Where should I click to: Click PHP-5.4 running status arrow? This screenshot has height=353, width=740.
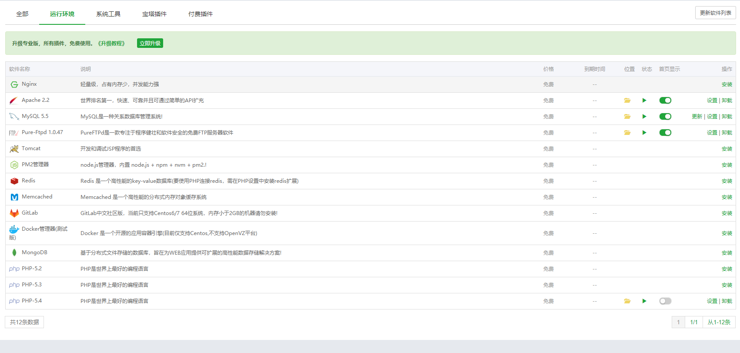click(x=644, y=301)
